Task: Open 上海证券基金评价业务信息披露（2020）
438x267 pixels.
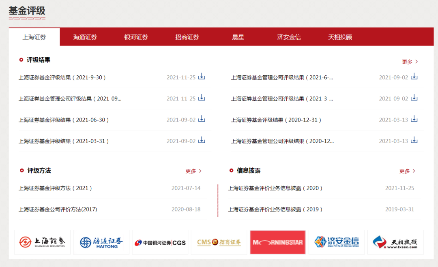Action: coord(275,188)
